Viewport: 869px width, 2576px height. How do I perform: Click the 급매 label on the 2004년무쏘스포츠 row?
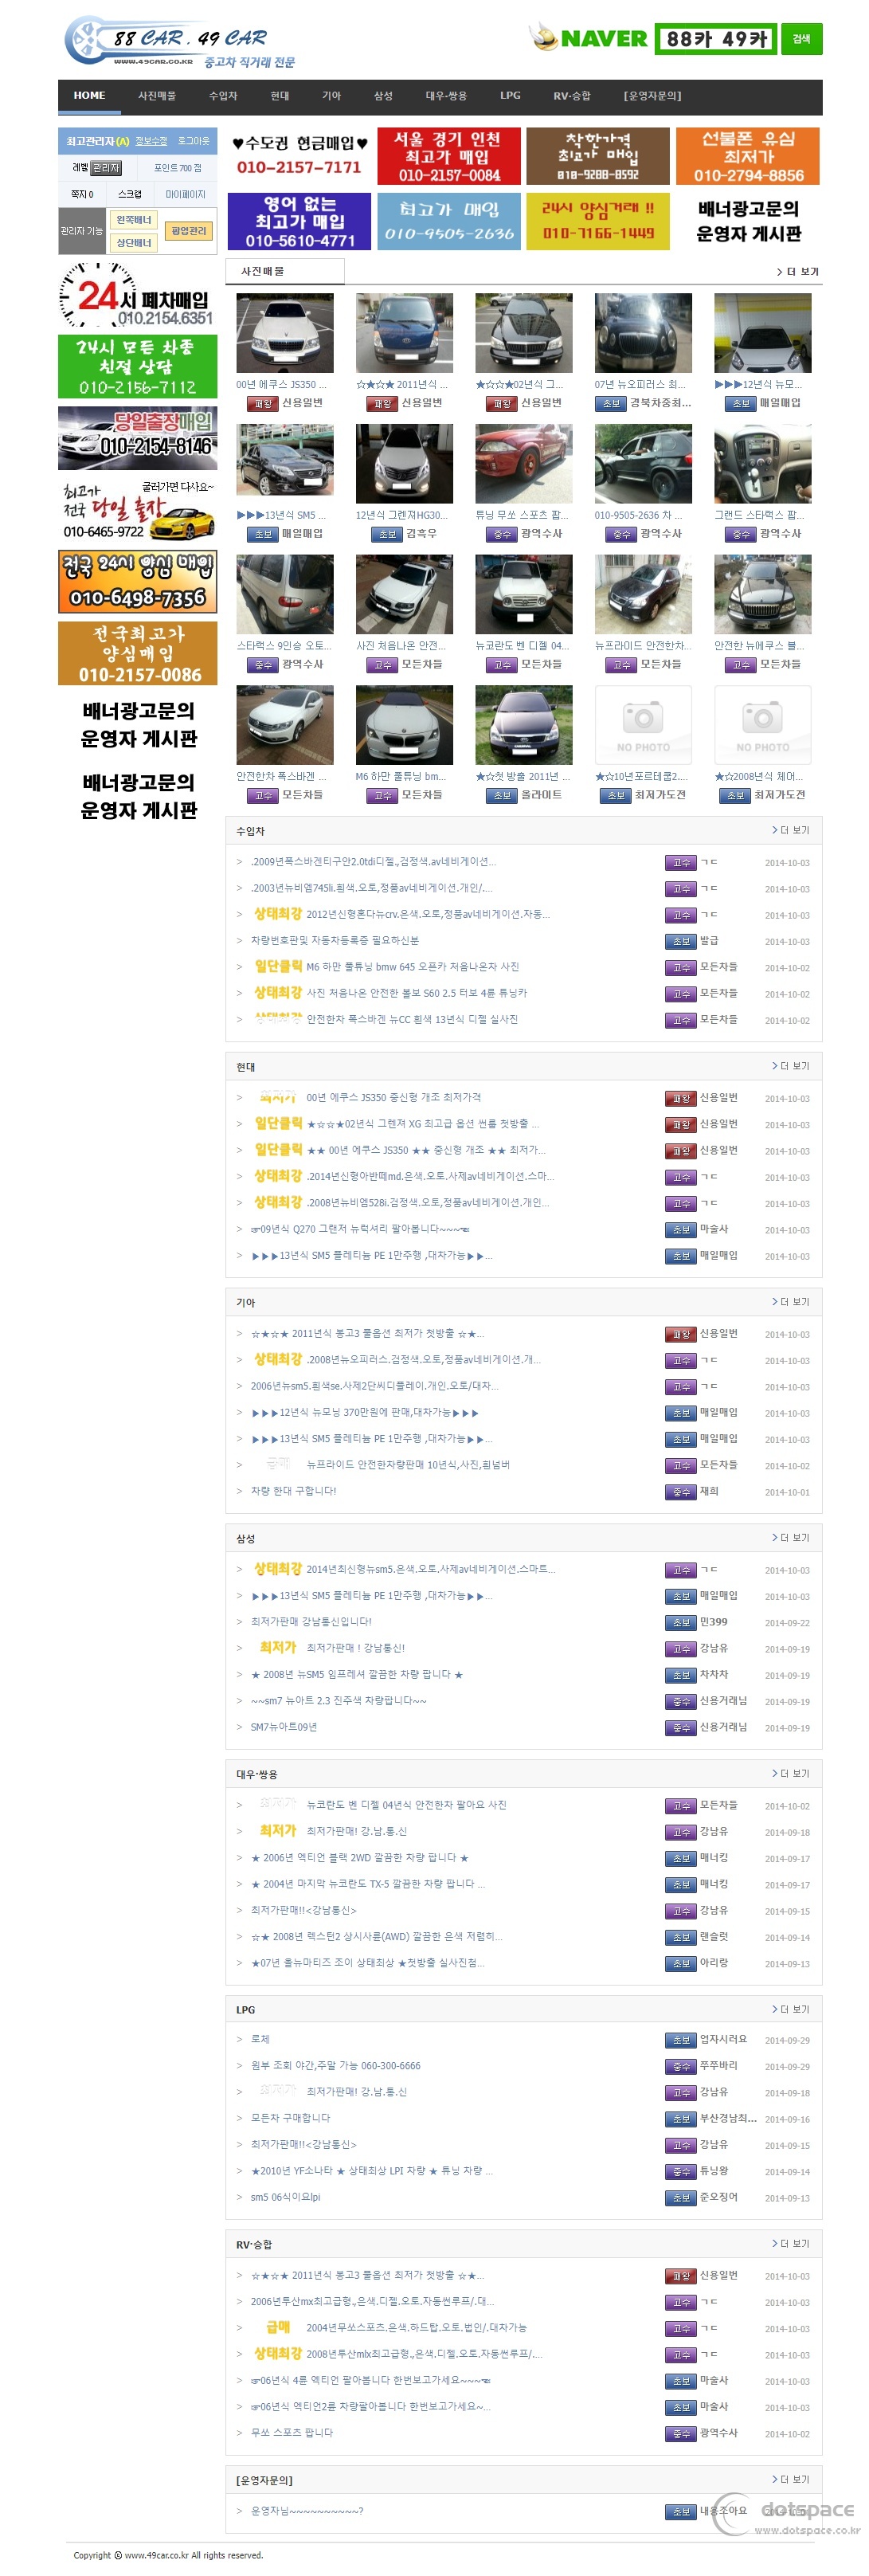click(x=277, y=2327)
